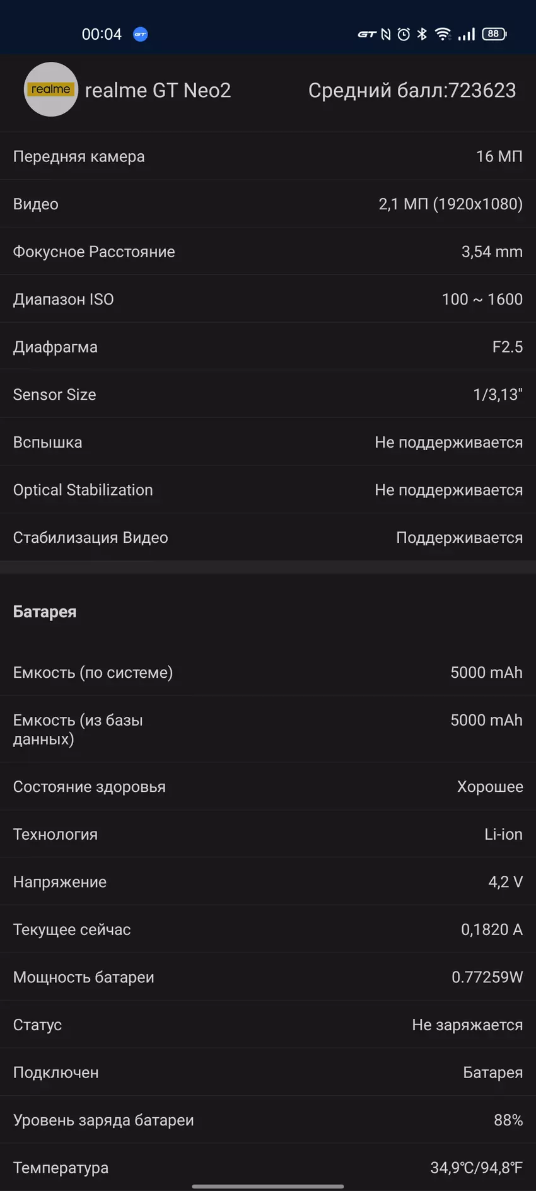The width and height of the screenshot is (536, 1191).
Task: Tap the realme logo avatar
Action: (x=50, y=90)
